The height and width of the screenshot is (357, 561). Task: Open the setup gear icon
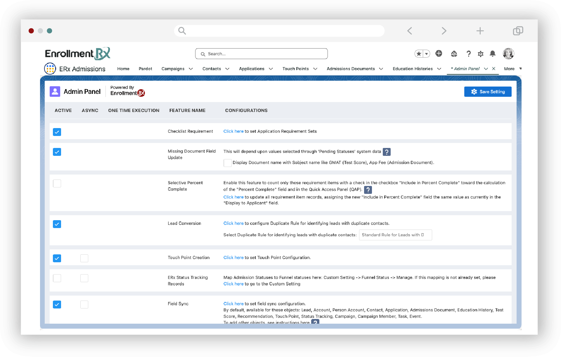tap(481, 54)
